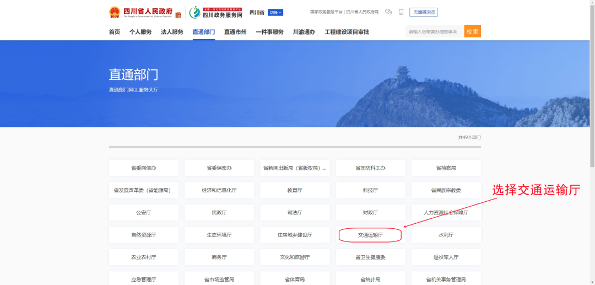Click the mobile phone icon in header

point(401,12)
